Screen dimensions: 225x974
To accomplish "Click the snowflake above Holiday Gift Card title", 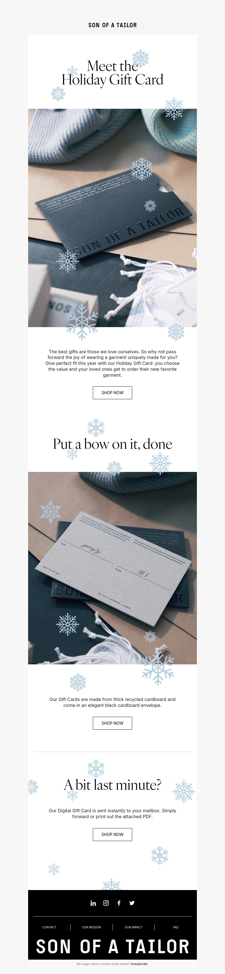I will (140, 58).
